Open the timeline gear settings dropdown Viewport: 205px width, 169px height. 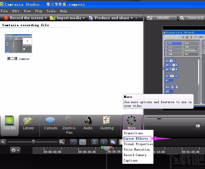tap(15, 151)
